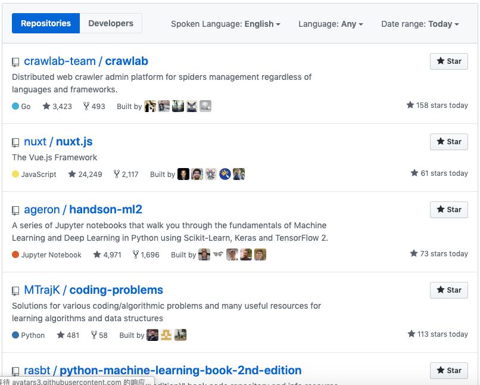Open the MTrajK / coding-problems repository link
The width and height of the screenshot is (480, 385).
(x=93, y=290)
